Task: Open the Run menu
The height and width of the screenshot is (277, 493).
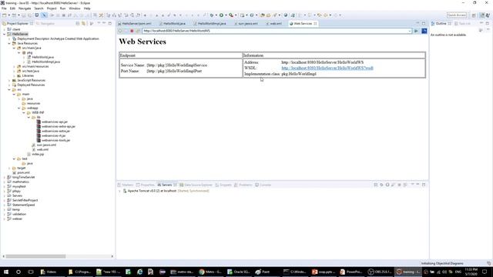Action: [62, 8]
